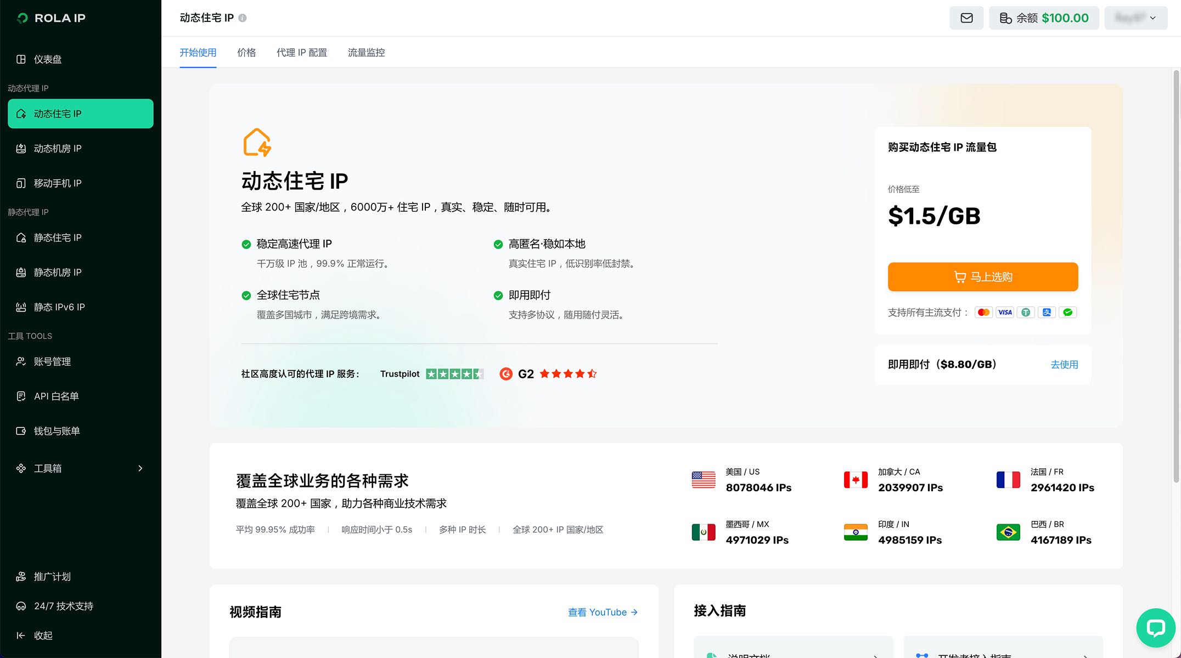Open the mail inbox icon
The width and height of the screenshot is (1181, 658).
pos(966,18)
